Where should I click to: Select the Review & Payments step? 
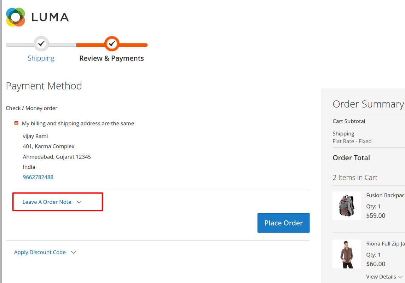(111, 58)
